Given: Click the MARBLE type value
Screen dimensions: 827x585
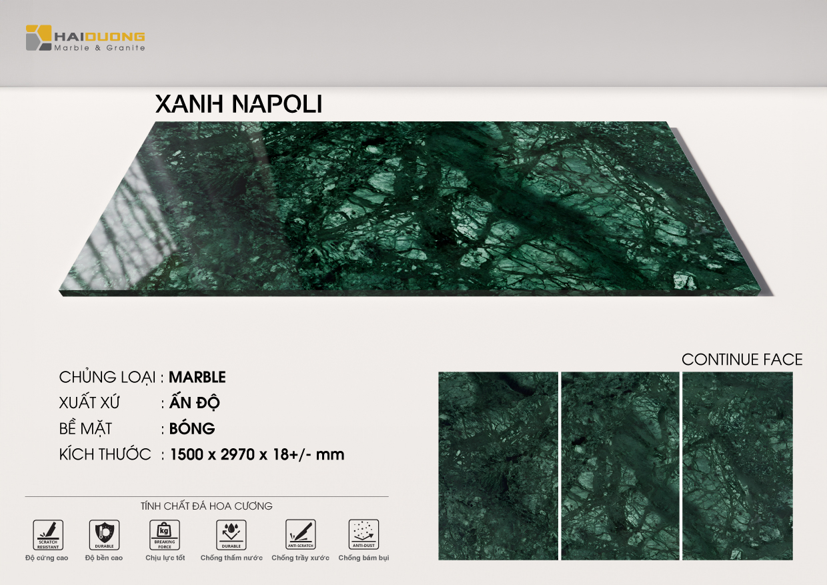Looking at the screenshot, I should [x=197, y=378].
